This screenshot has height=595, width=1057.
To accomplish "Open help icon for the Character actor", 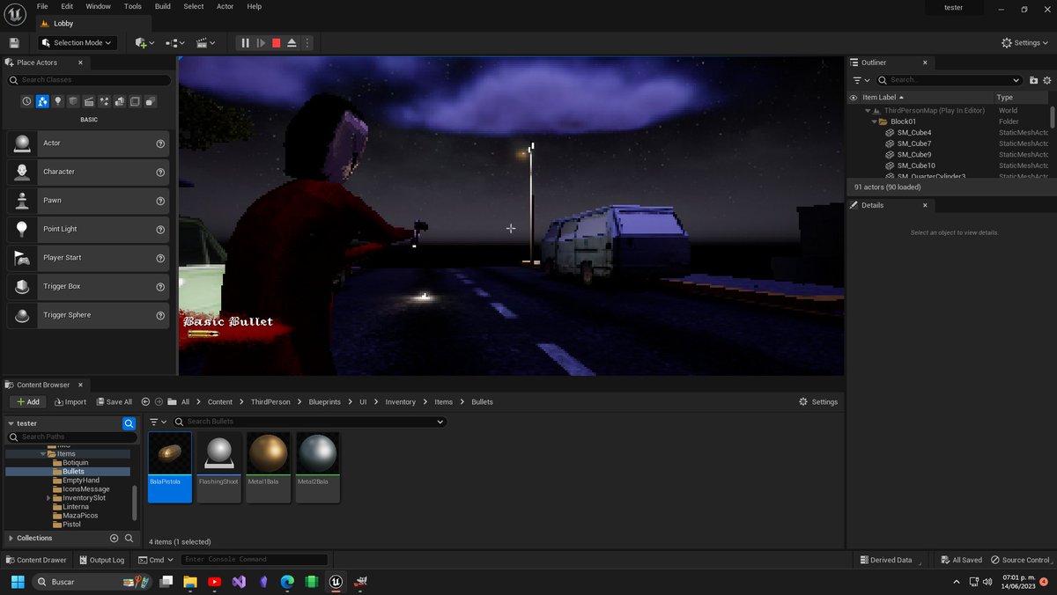I will pyautogui.click(x=160, y=172).
